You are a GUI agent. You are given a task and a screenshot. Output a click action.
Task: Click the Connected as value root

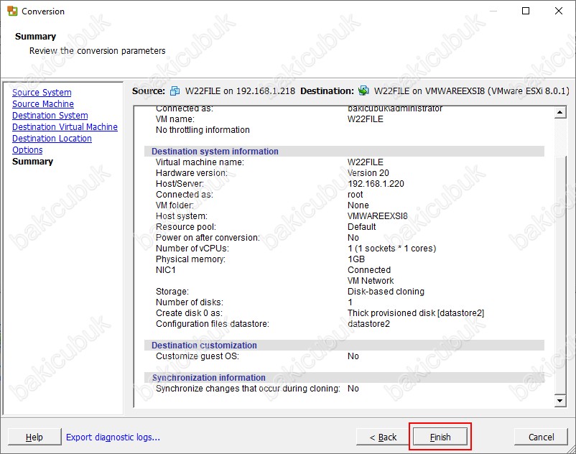tap(356, 194)
